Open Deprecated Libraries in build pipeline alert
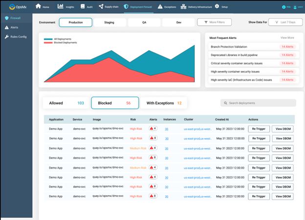 click(254, 55)
